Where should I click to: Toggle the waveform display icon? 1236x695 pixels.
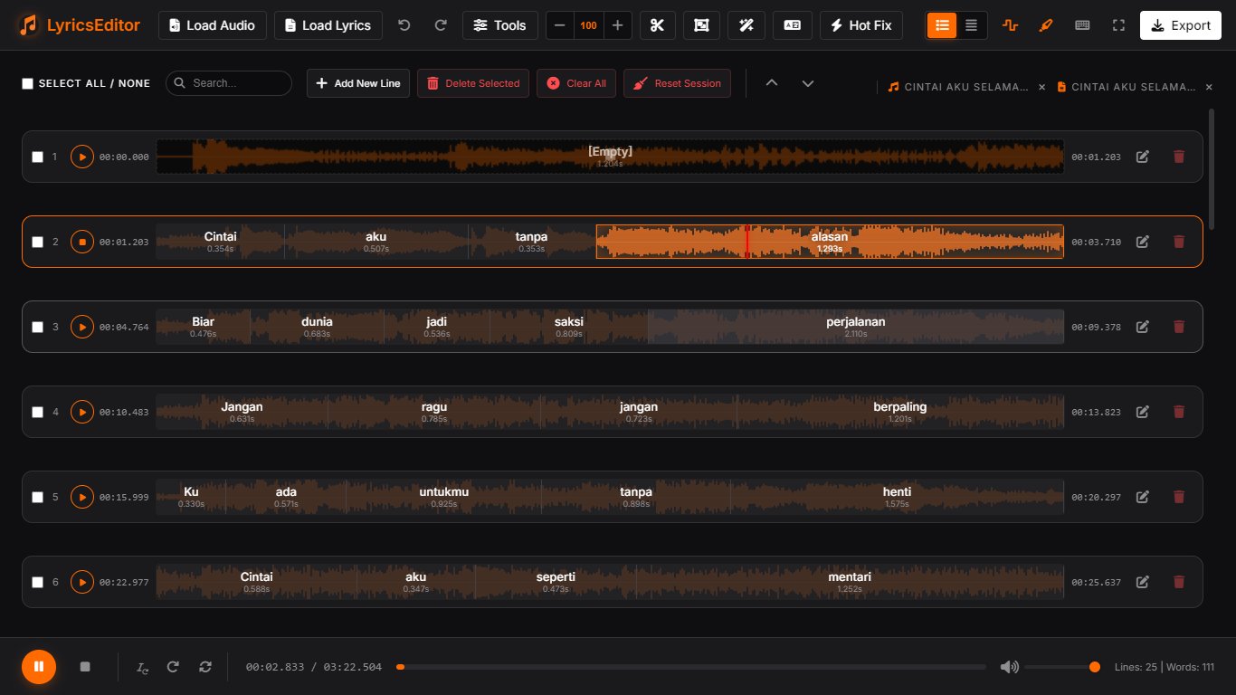(x=1010, y=25)
